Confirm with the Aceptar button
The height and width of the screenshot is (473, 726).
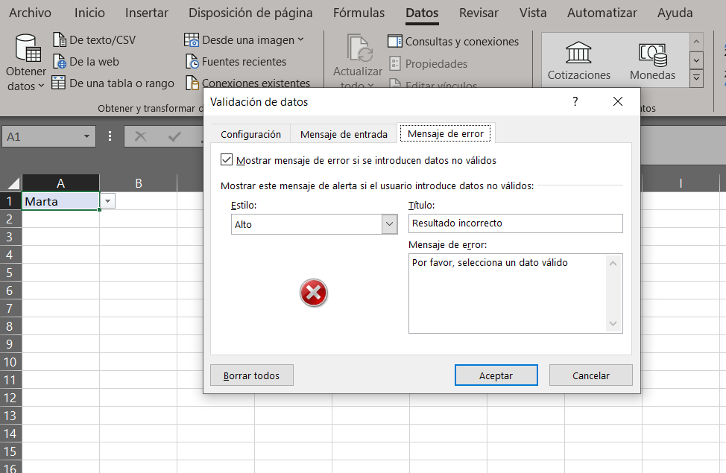point(496,375)
